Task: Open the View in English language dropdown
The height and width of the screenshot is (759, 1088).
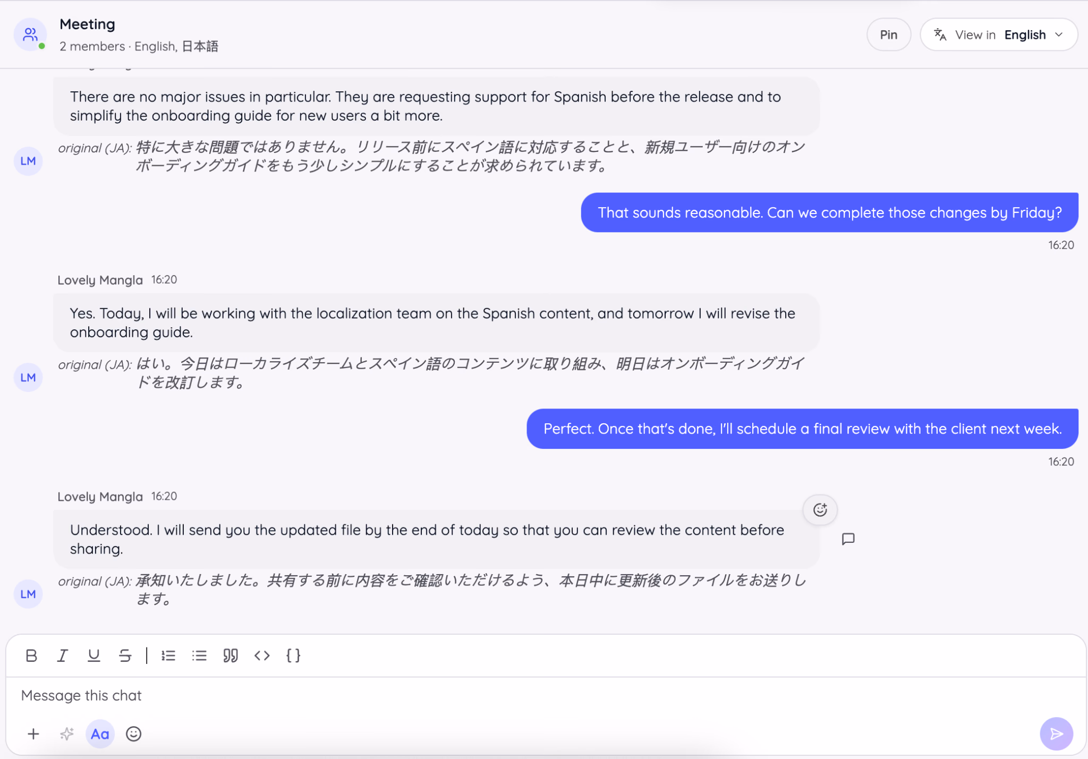Action: click(x=999, y=35)
